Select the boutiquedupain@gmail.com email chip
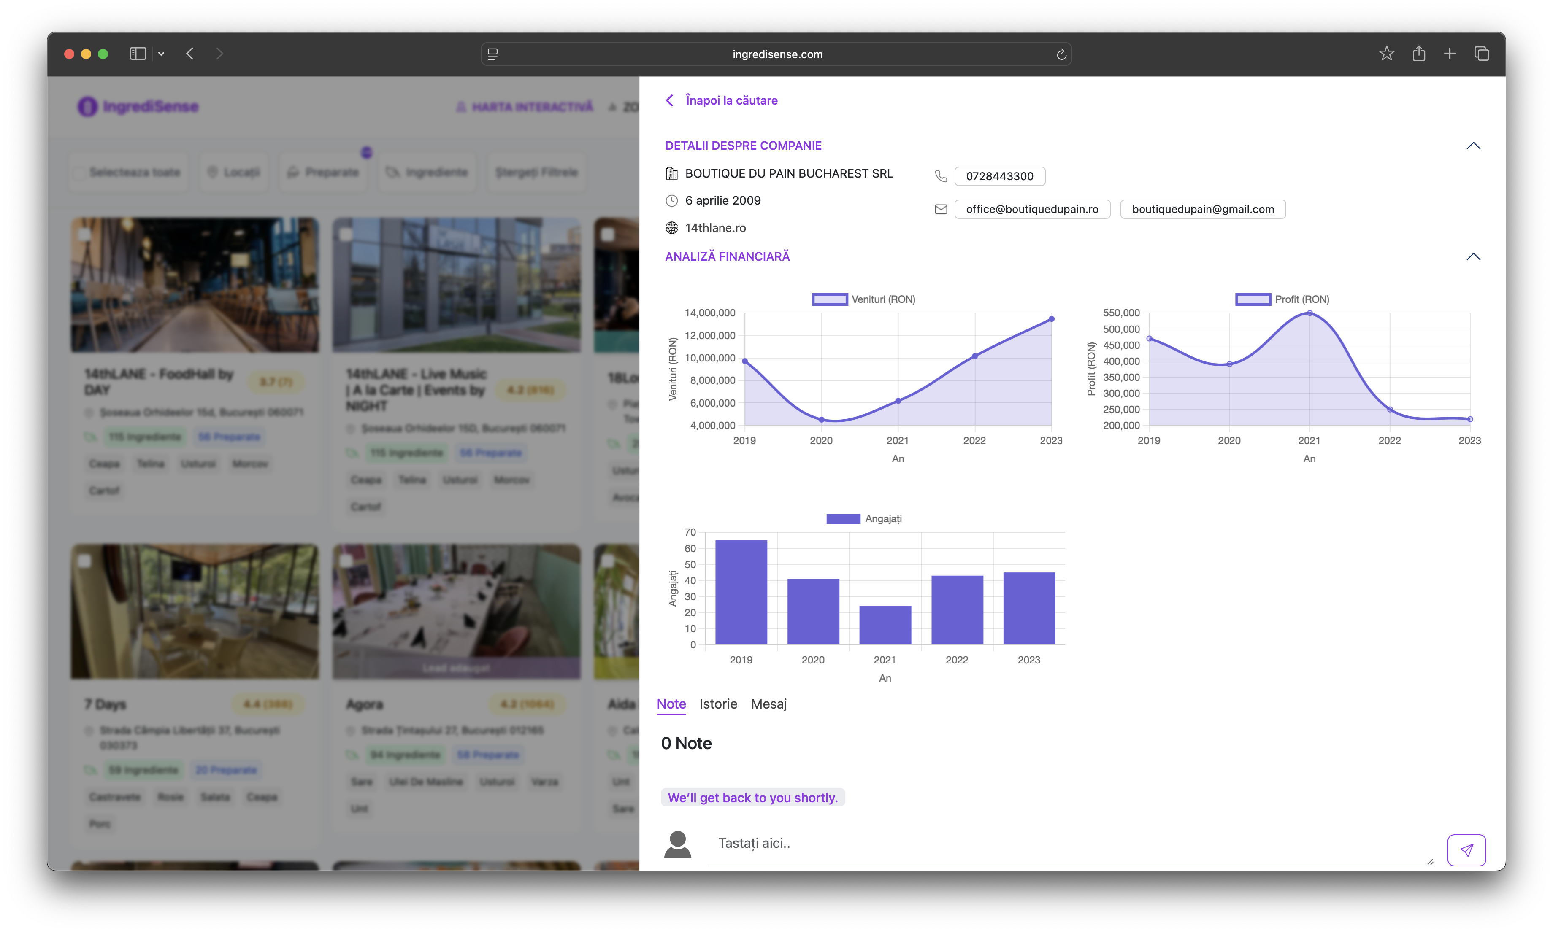The width and height of the screenshot is (1553, 933). [x=1203, y=209]
